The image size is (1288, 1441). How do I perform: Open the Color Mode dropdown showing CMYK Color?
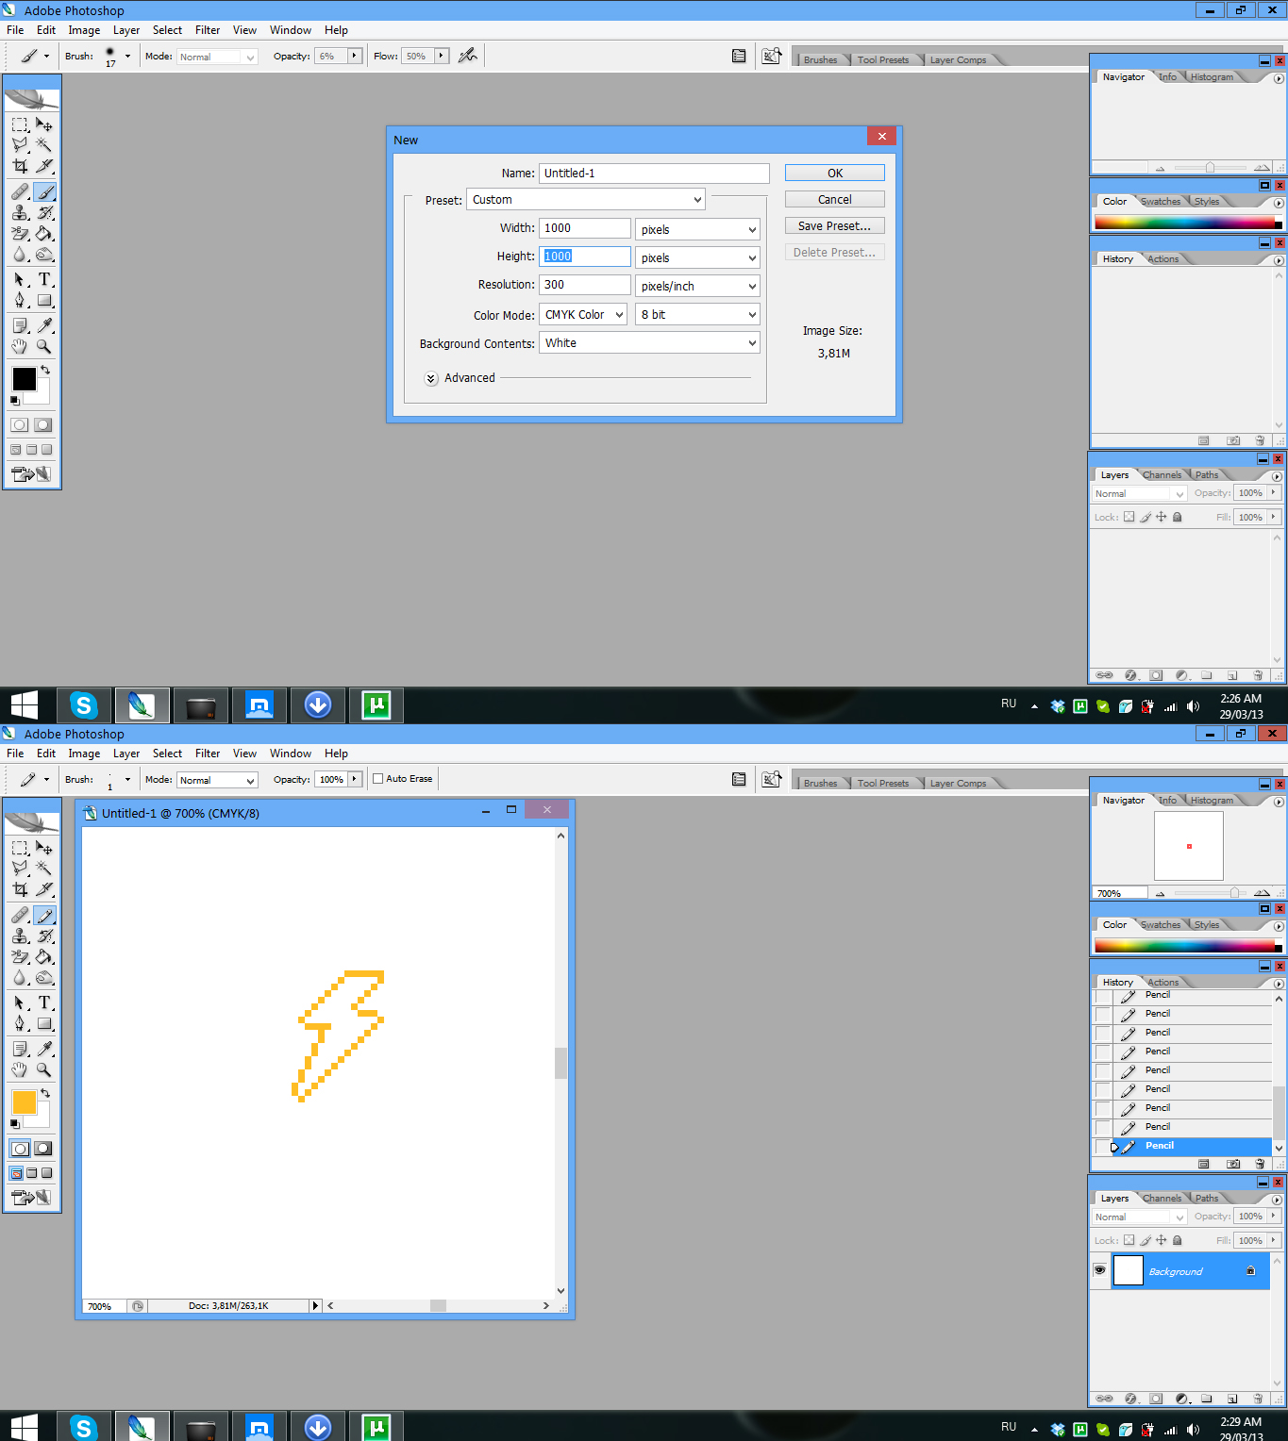583,314
